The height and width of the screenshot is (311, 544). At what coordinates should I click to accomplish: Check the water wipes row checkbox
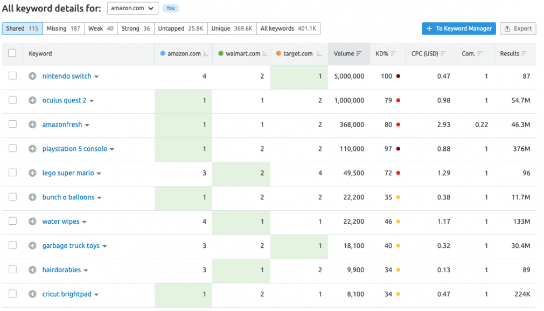pos(12,221)
